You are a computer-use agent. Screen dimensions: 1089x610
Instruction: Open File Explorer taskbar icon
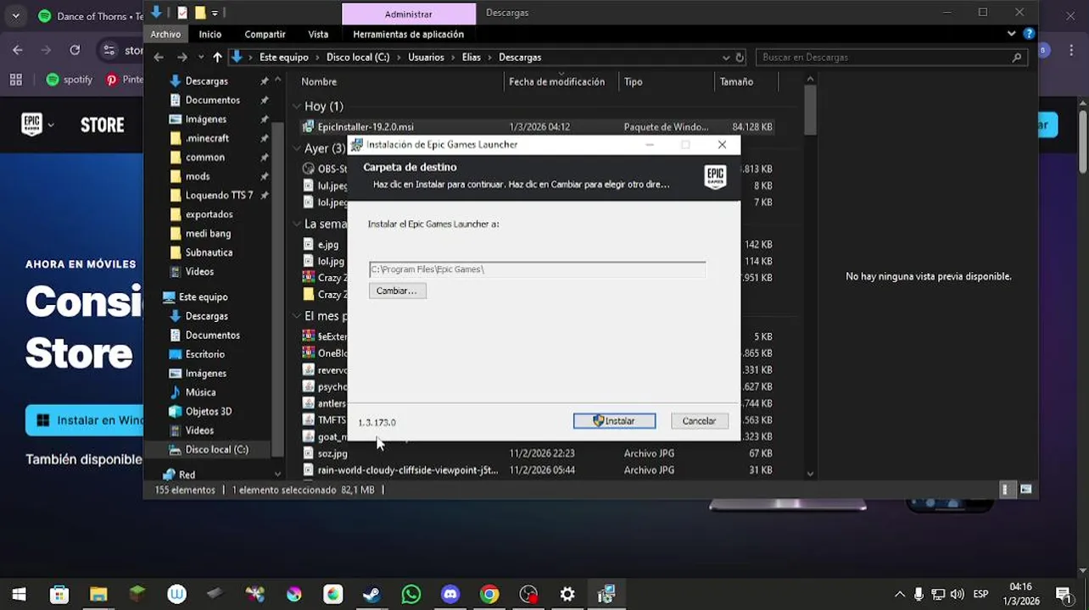click(98, 594)
